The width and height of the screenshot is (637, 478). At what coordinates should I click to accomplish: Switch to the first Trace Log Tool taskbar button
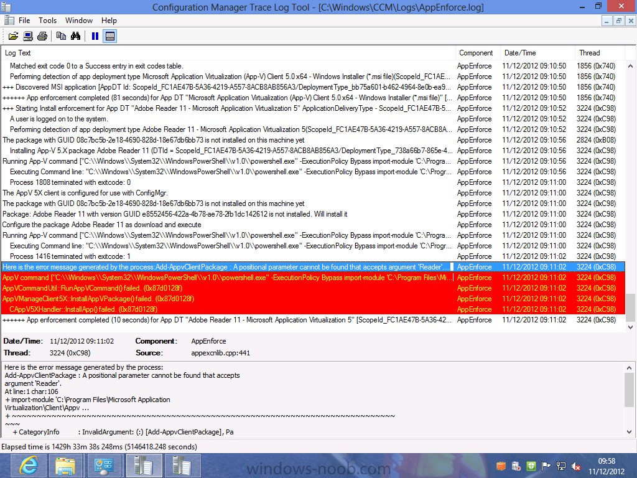[144, 466]
